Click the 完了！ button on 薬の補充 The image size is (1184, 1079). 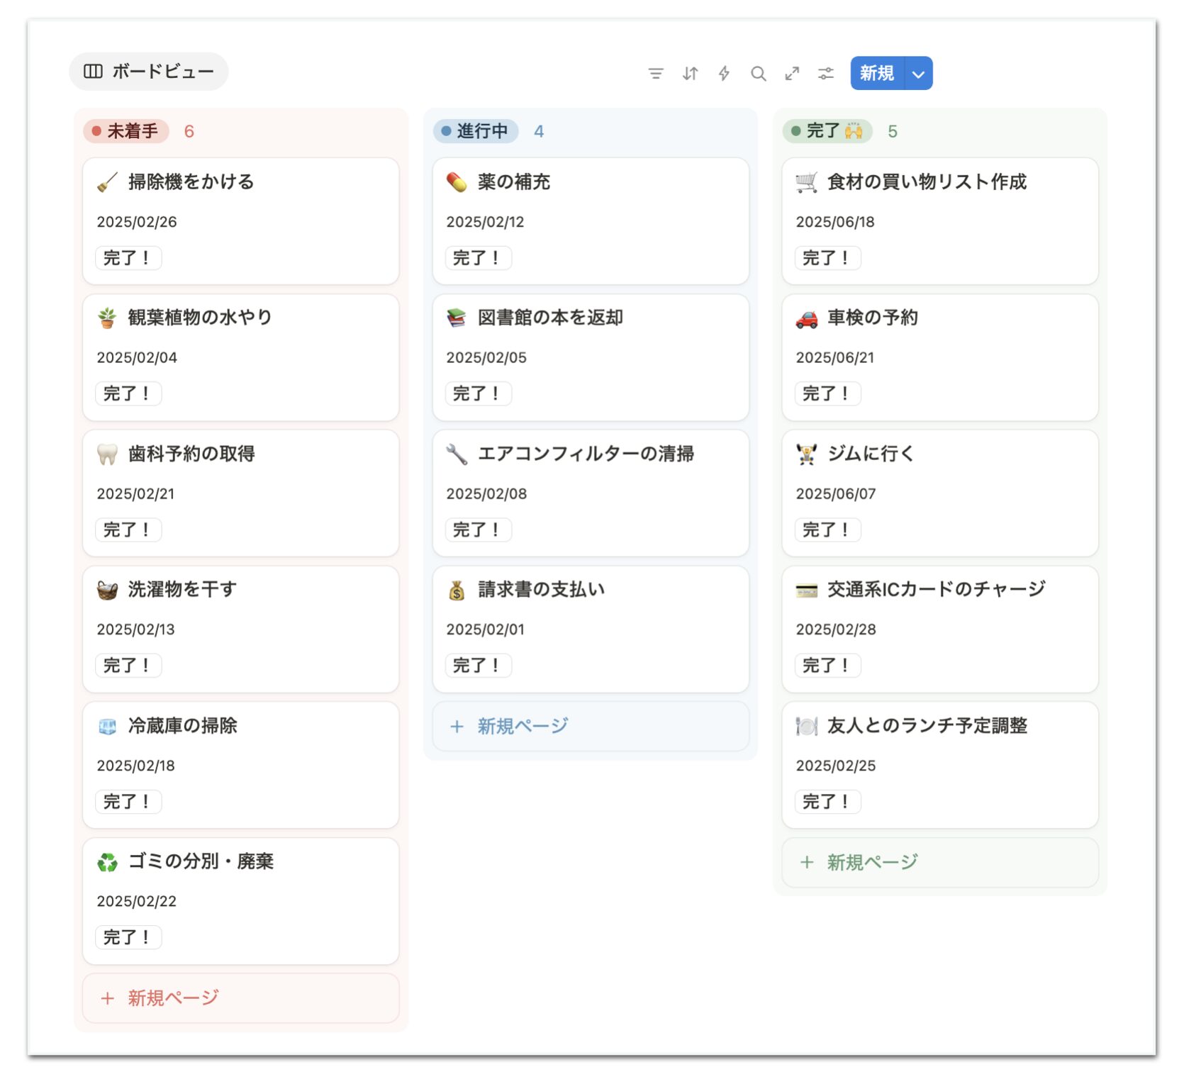click(478, 257)
